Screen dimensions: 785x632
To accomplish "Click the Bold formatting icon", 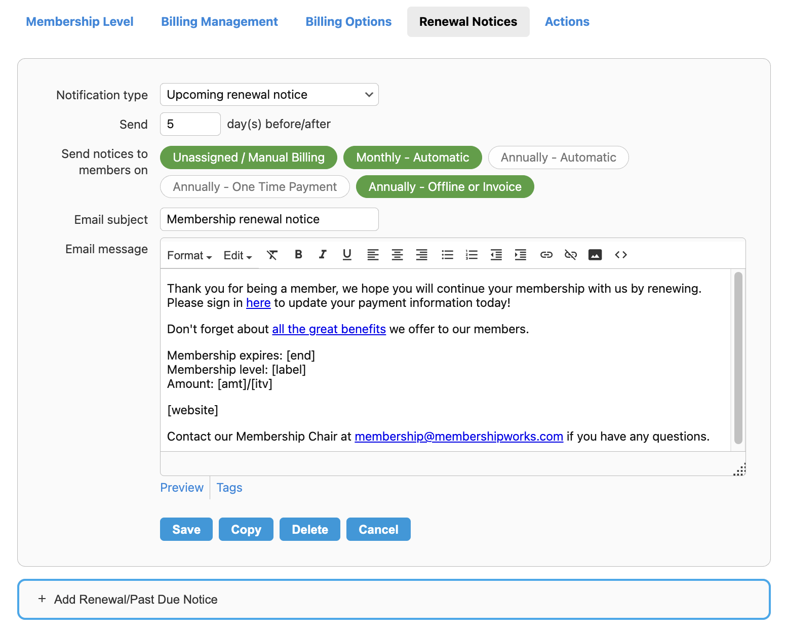I will [x=298, y=255].
